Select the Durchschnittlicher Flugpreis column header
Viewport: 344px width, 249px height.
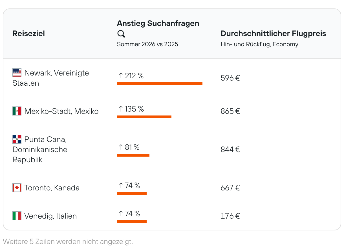coord(273,34)
